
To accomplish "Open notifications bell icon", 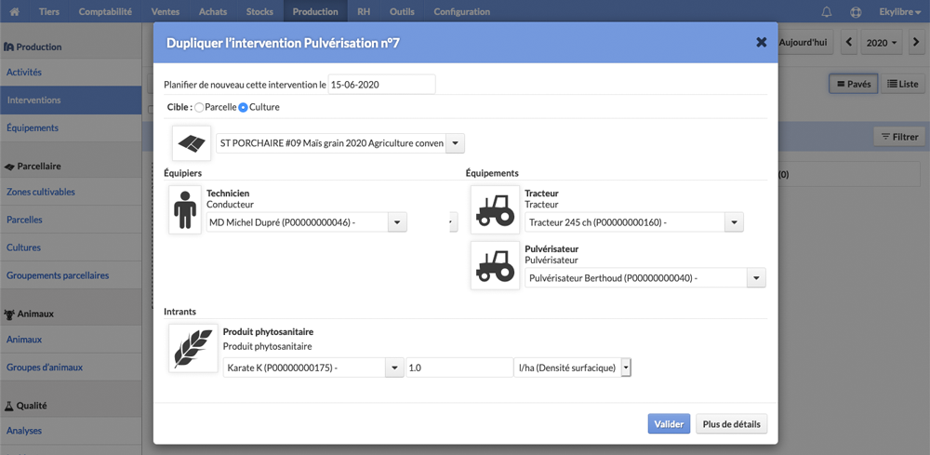I will pyautogui.click(x=827, y=11).
